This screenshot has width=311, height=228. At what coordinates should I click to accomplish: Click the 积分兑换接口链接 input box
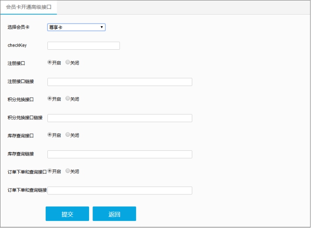point(120,118)
